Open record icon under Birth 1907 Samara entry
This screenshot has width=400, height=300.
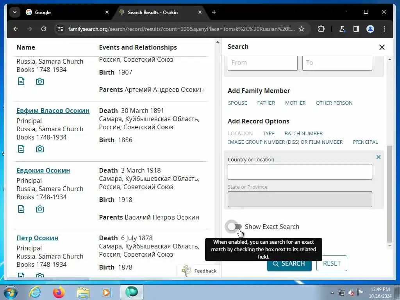21,81
